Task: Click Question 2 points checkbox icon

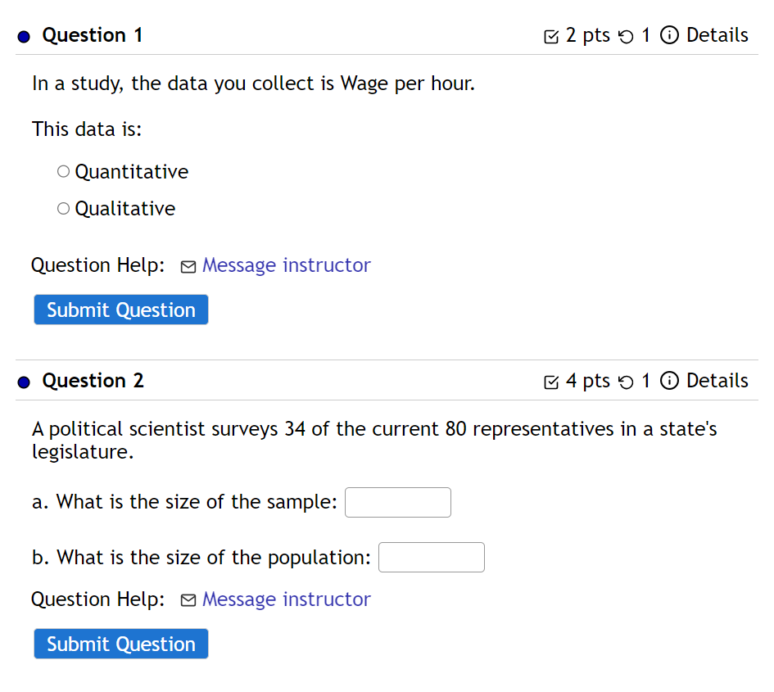Action: tap(551, 382)
